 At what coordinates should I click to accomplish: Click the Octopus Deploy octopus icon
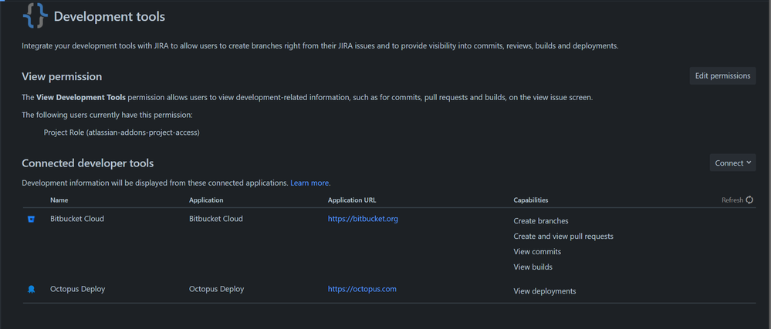coord(31,289)
